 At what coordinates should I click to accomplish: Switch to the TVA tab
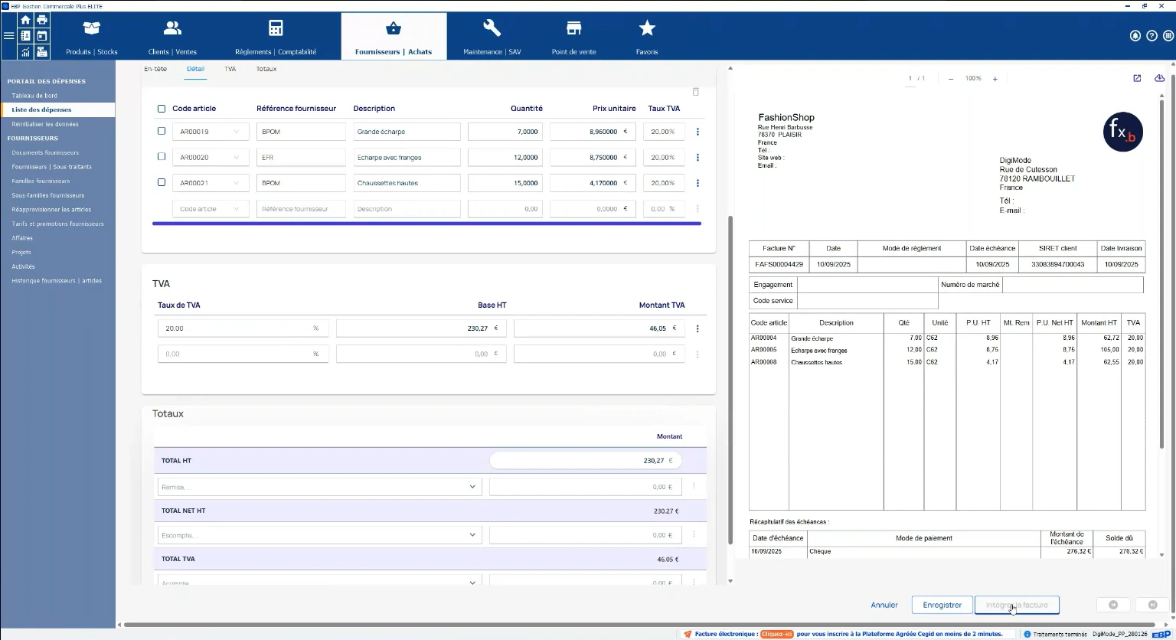[x=230, y=68]
